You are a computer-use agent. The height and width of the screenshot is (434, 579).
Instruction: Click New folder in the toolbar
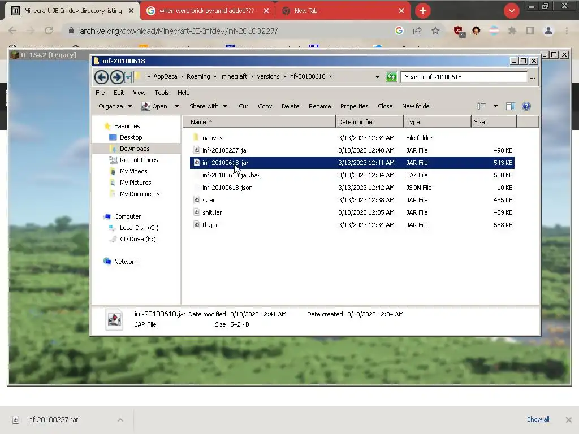417,106
